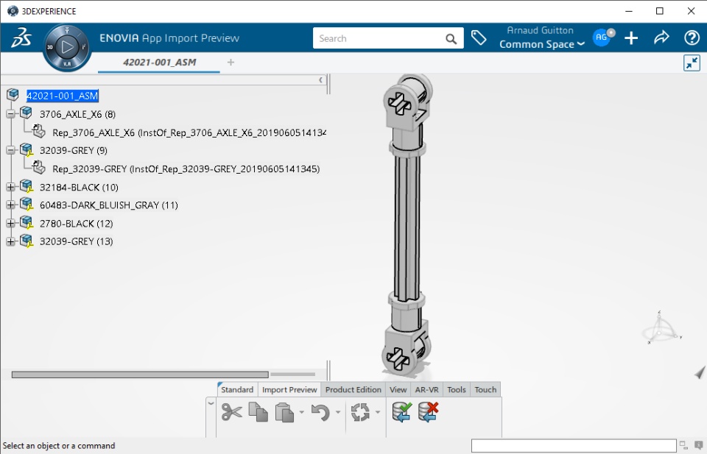This screenshot has height=454, width=707.
Task: Open the Help question mark icon
Action: click(x=692, y=38)
